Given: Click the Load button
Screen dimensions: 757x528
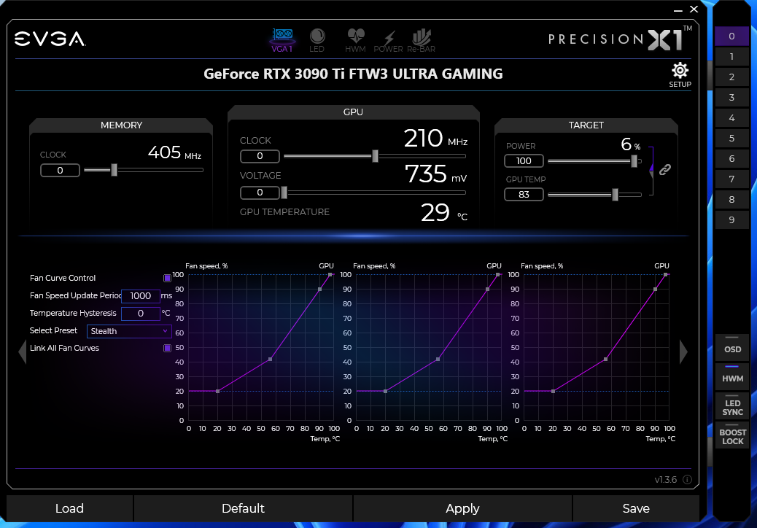Looking at the screenshot, I should tap(69, 508).
